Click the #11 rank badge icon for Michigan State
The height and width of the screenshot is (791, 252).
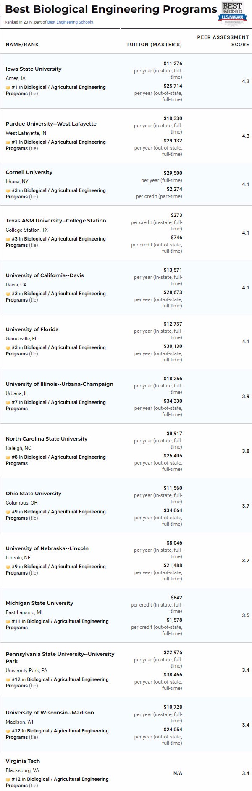coord(8,622)
